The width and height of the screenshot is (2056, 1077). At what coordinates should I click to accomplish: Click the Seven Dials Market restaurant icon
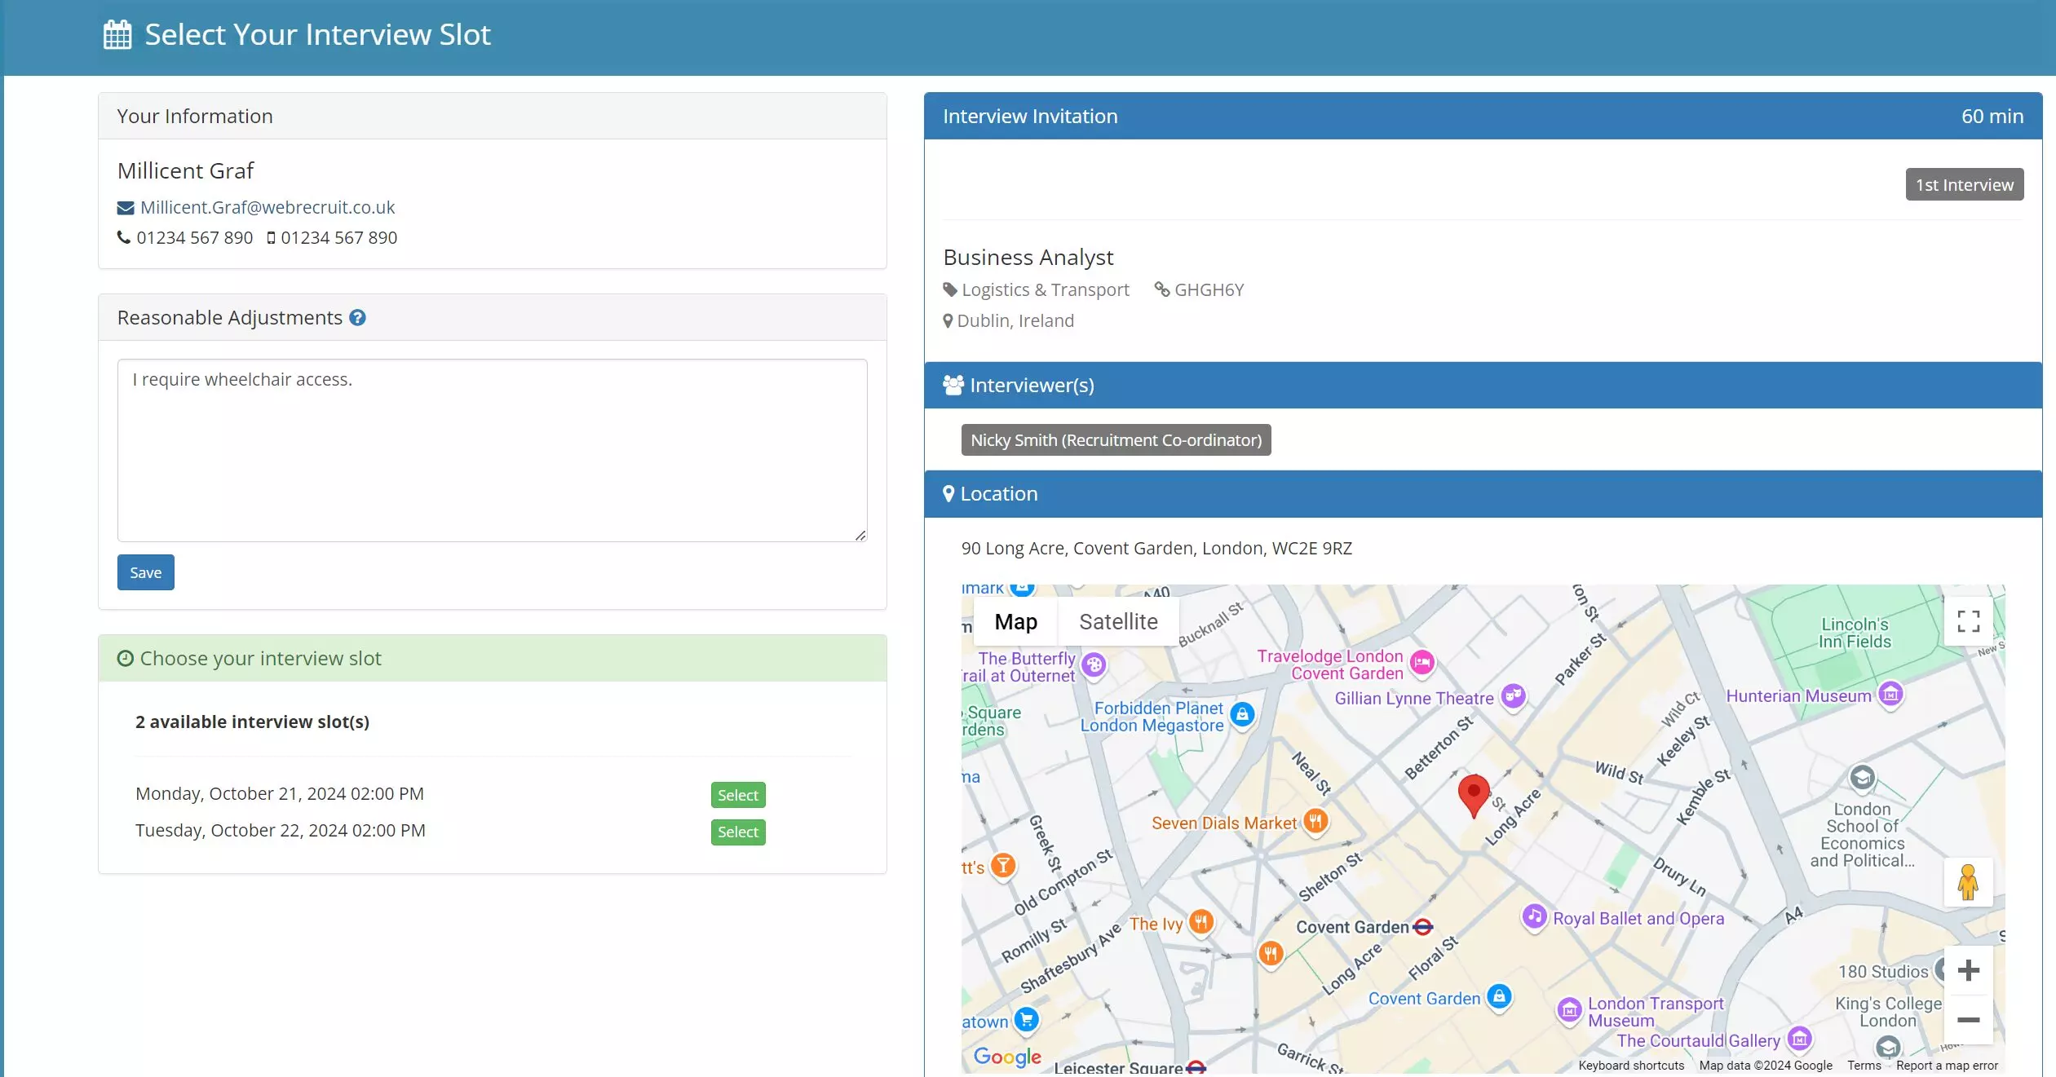(x=1315, y=821)
